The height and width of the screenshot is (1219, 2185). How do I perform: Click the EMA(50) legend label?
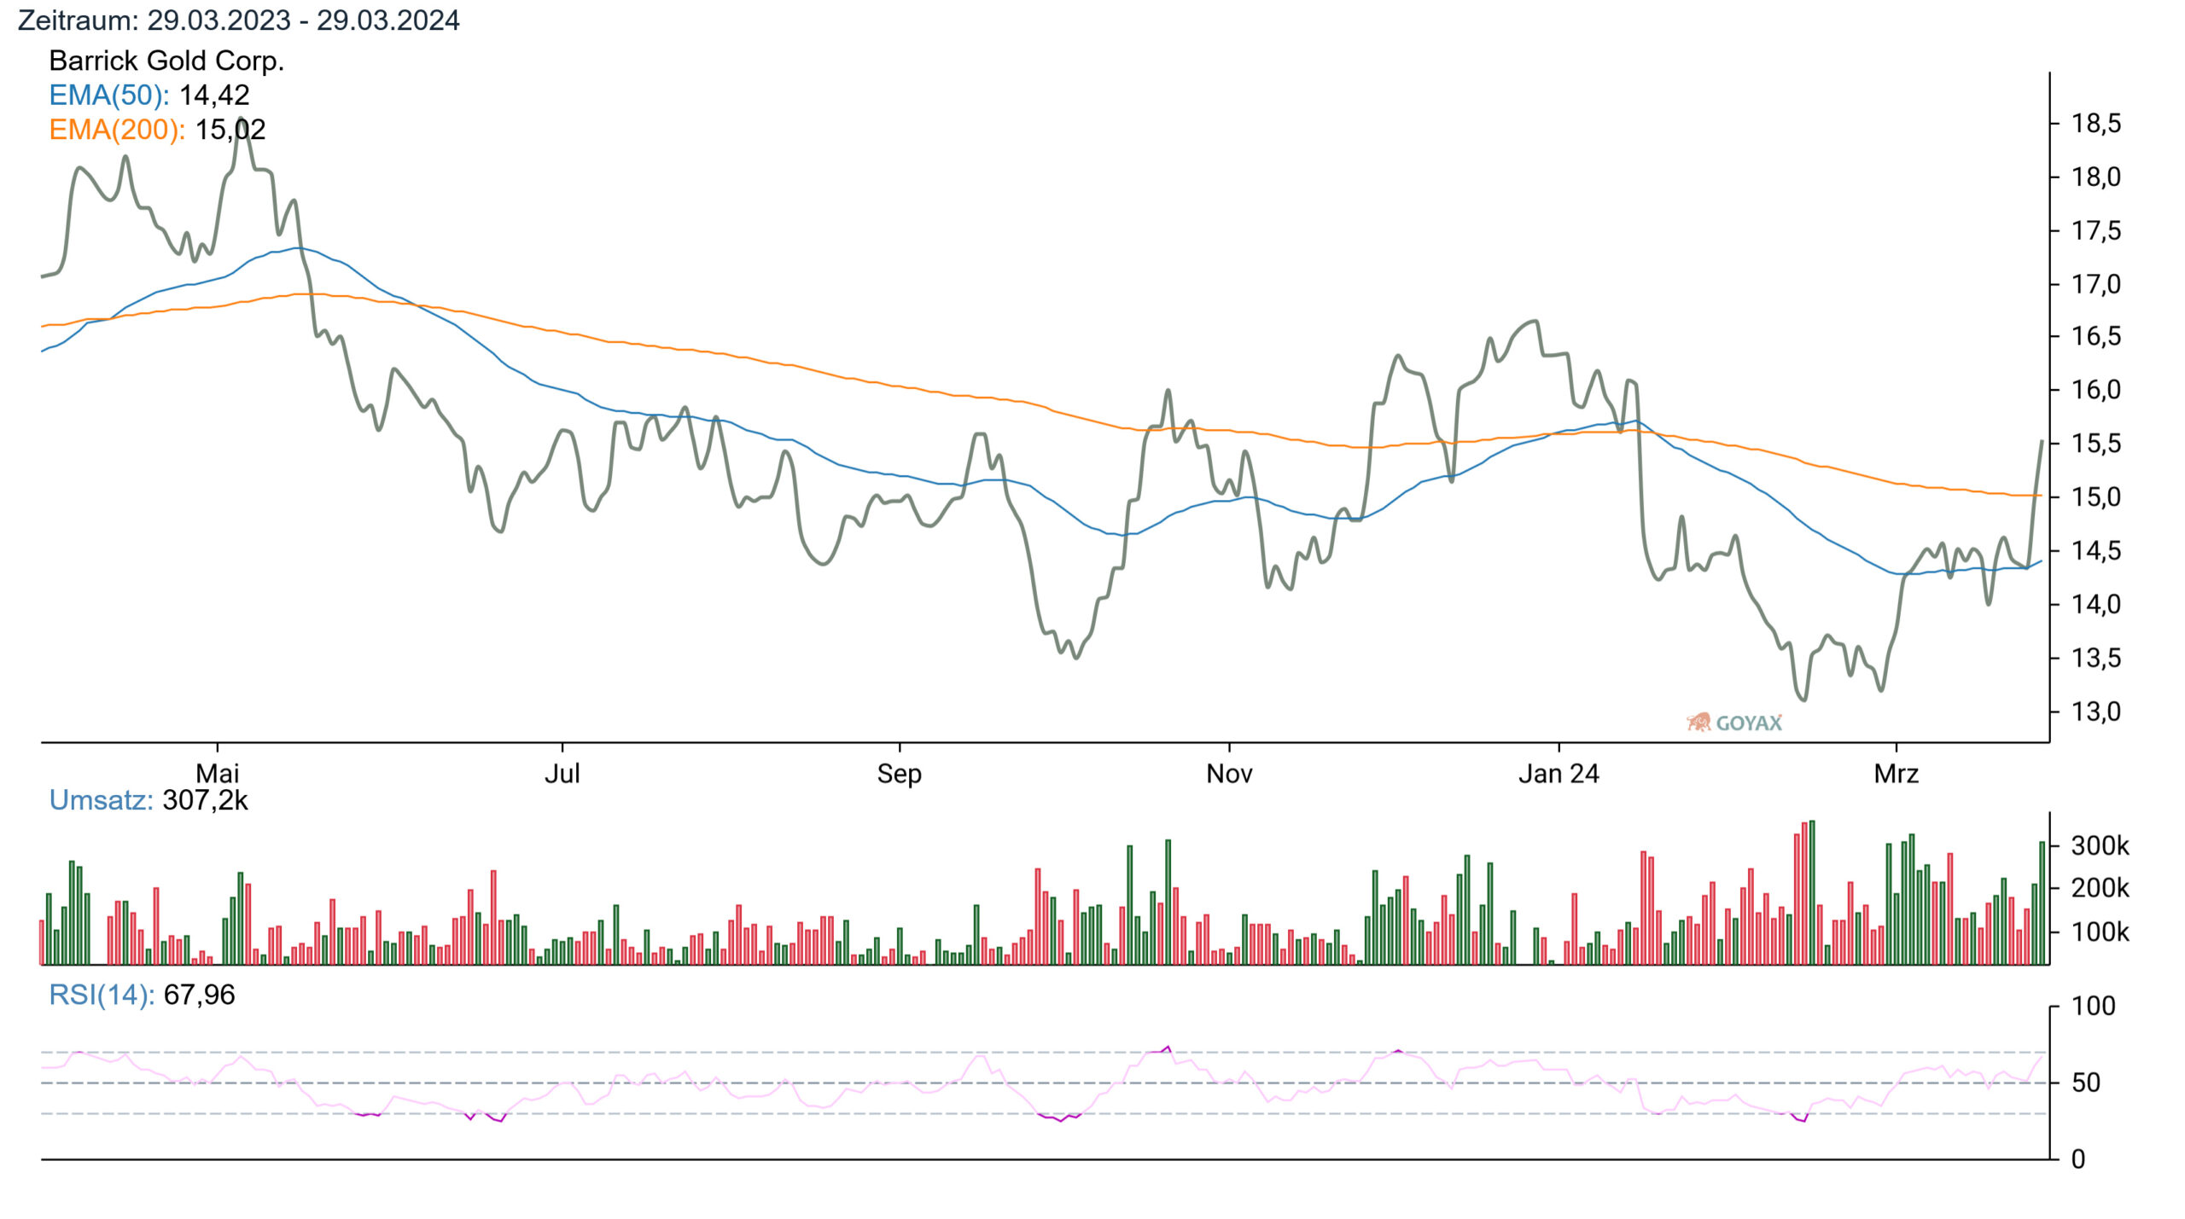tap(109, 95)
